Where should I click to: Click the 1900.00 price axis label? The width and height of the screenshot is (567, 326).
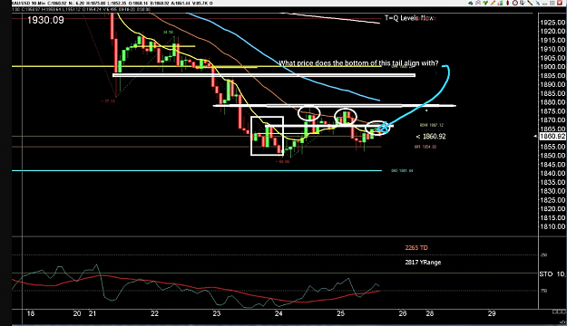[x=552, y=67]
